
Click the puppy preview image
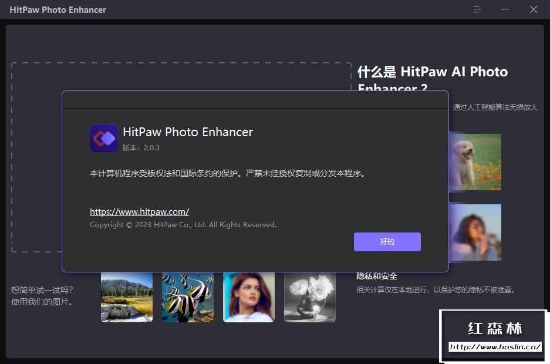475,162
